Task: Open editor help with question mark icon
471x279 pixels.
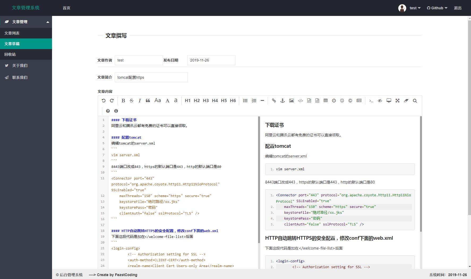Action: (x=108, y=111)
